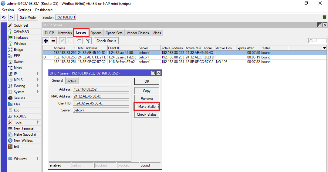Click the Server field defconf

(x=101, y=110)
